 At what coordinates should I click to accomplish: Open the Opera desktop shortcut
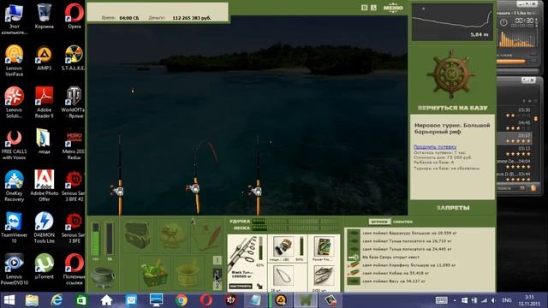click(74, 16)
